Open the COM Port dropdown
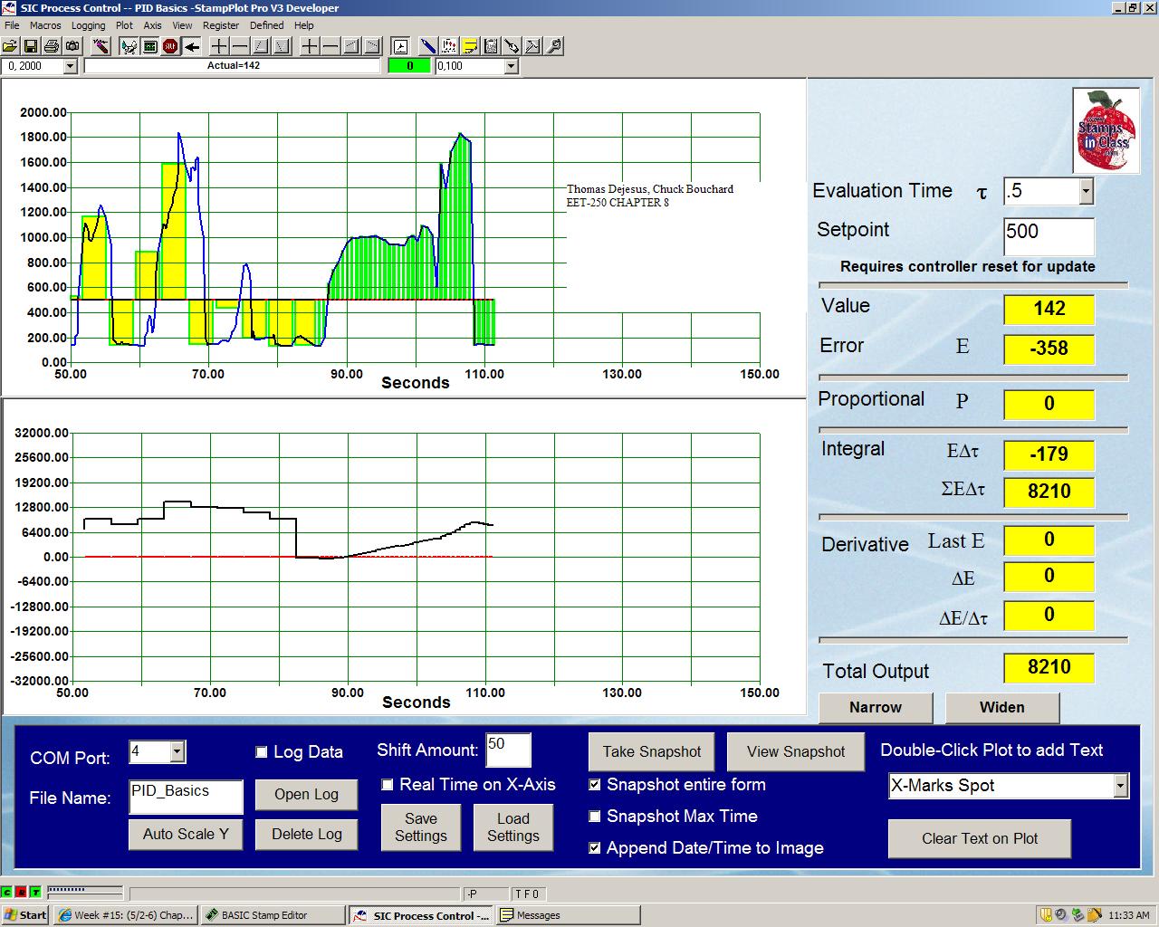1159x927 pixels. (177, 751)
